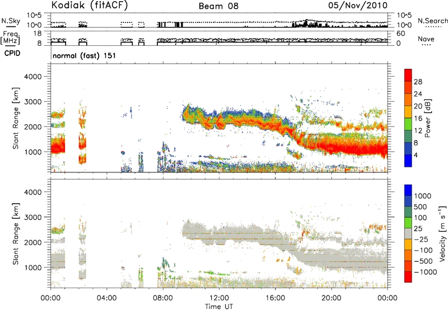The width and height of the screenshot is (448, 310).
Task: Click the '100' label on Velocity color bar
Action: point(421,218)
